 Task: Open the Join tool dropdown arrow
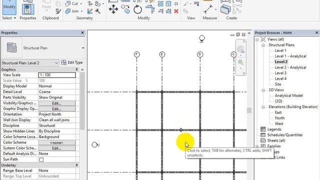point(81,11)
